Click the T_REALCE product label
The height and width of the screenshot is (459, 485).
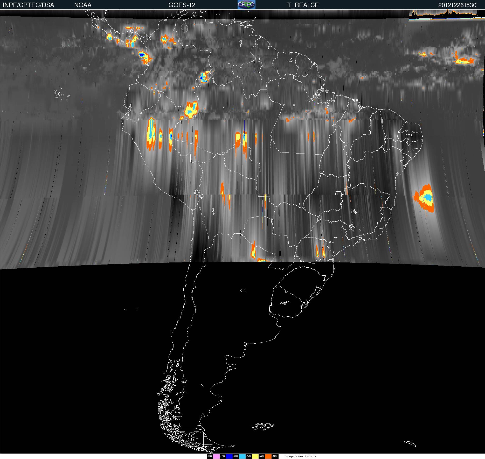coord(303,5)
